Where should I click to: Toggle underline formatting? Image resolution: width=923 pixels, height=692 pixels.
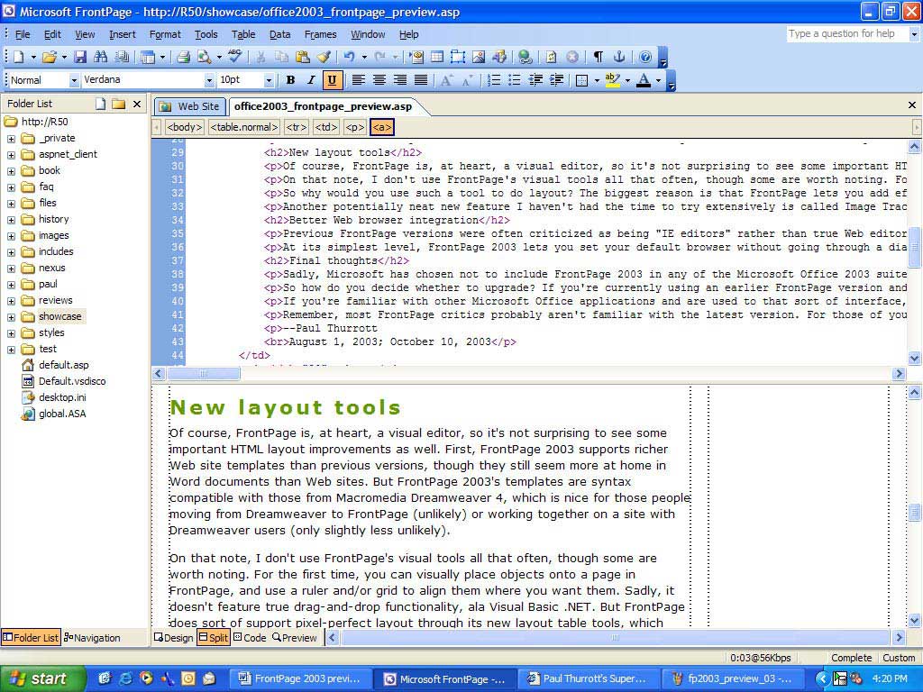coord(332,80)
